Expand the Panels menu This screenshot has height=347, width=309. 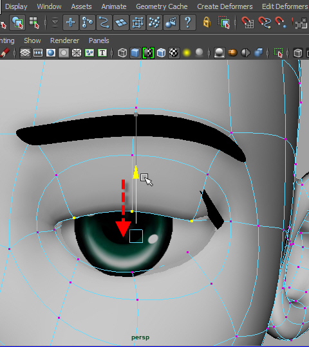(99, 40)
